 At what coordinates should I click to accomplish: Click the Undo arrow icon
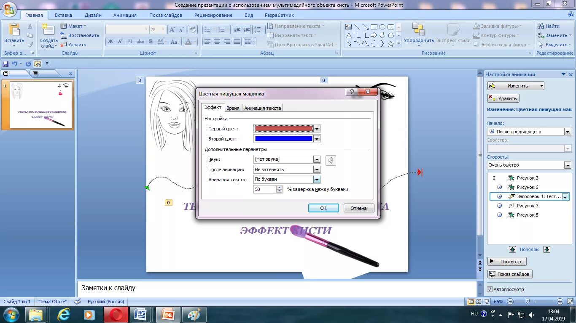click(x=15, y=64)
